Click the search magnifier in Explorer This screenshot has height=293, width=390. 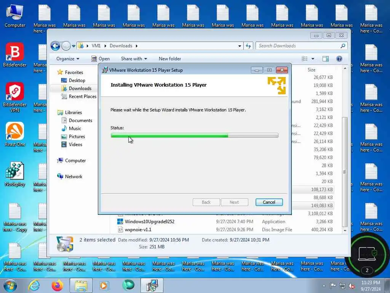click(x=343, y=46)
